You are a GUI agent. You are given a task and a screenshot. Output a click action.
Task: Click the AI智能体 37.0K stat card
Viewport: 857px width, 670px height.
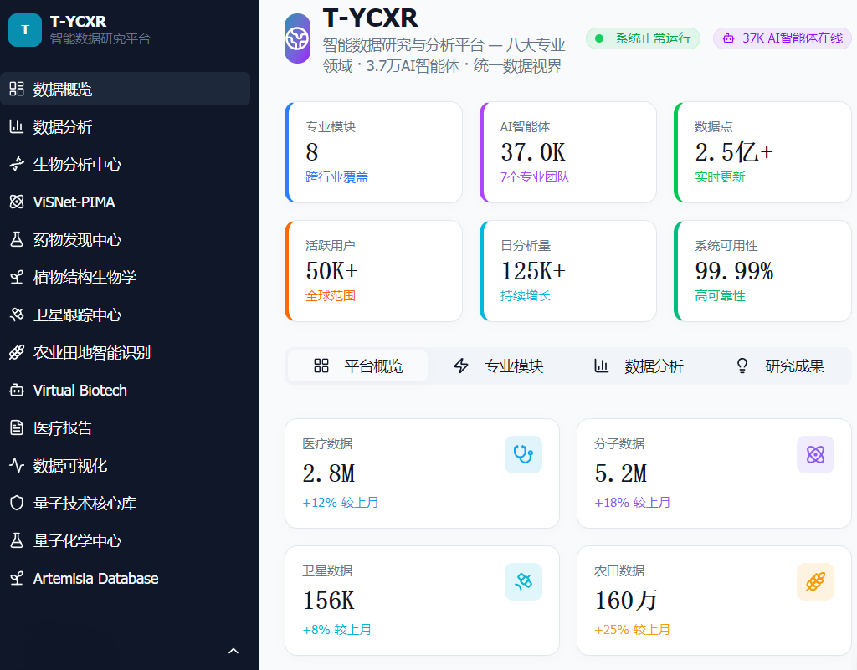coord(568,151)
